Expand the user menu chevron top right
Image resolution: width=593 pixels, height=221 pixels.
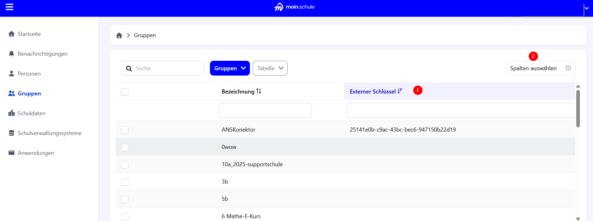[587, 8]
